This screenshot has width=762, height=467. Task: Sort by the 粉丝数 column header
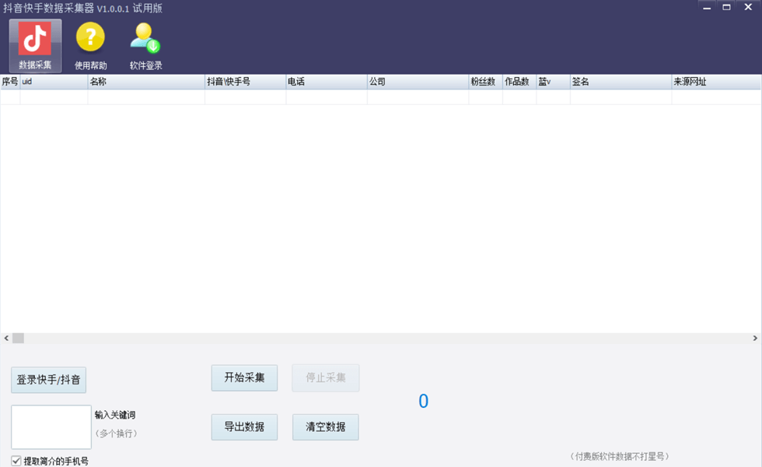pos(485,82)
